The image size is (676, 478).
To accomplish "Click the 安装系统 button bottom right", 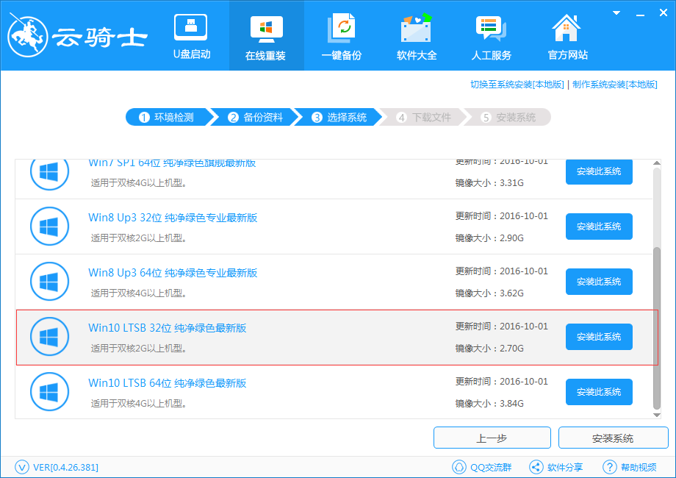I will point(613,438).
